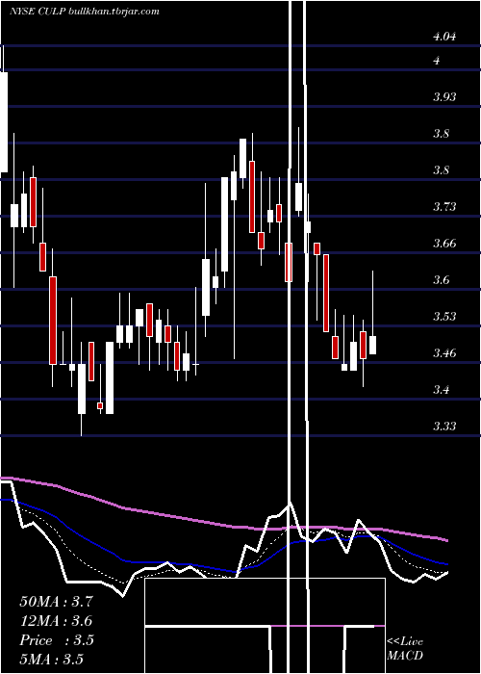
Task: Click the 3.46 price axis label
Action: coord(444,353)
